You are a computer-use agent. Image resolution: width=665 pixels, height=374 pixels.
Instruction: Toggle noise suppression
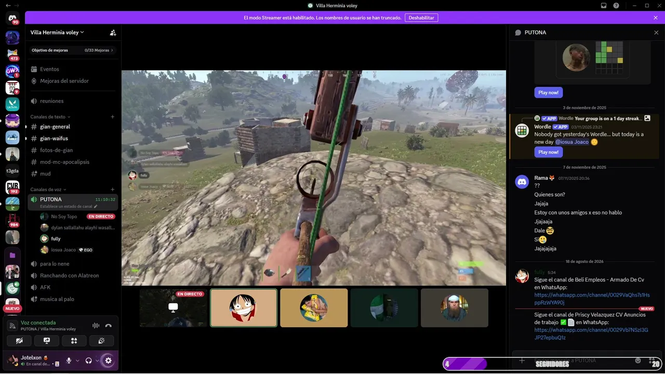tap(96, 326)
